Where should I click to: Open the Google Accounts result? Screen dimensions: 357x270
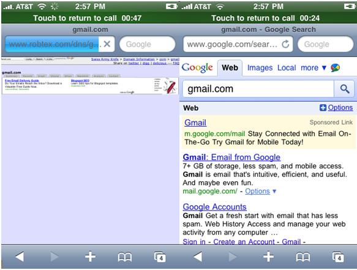214,207
